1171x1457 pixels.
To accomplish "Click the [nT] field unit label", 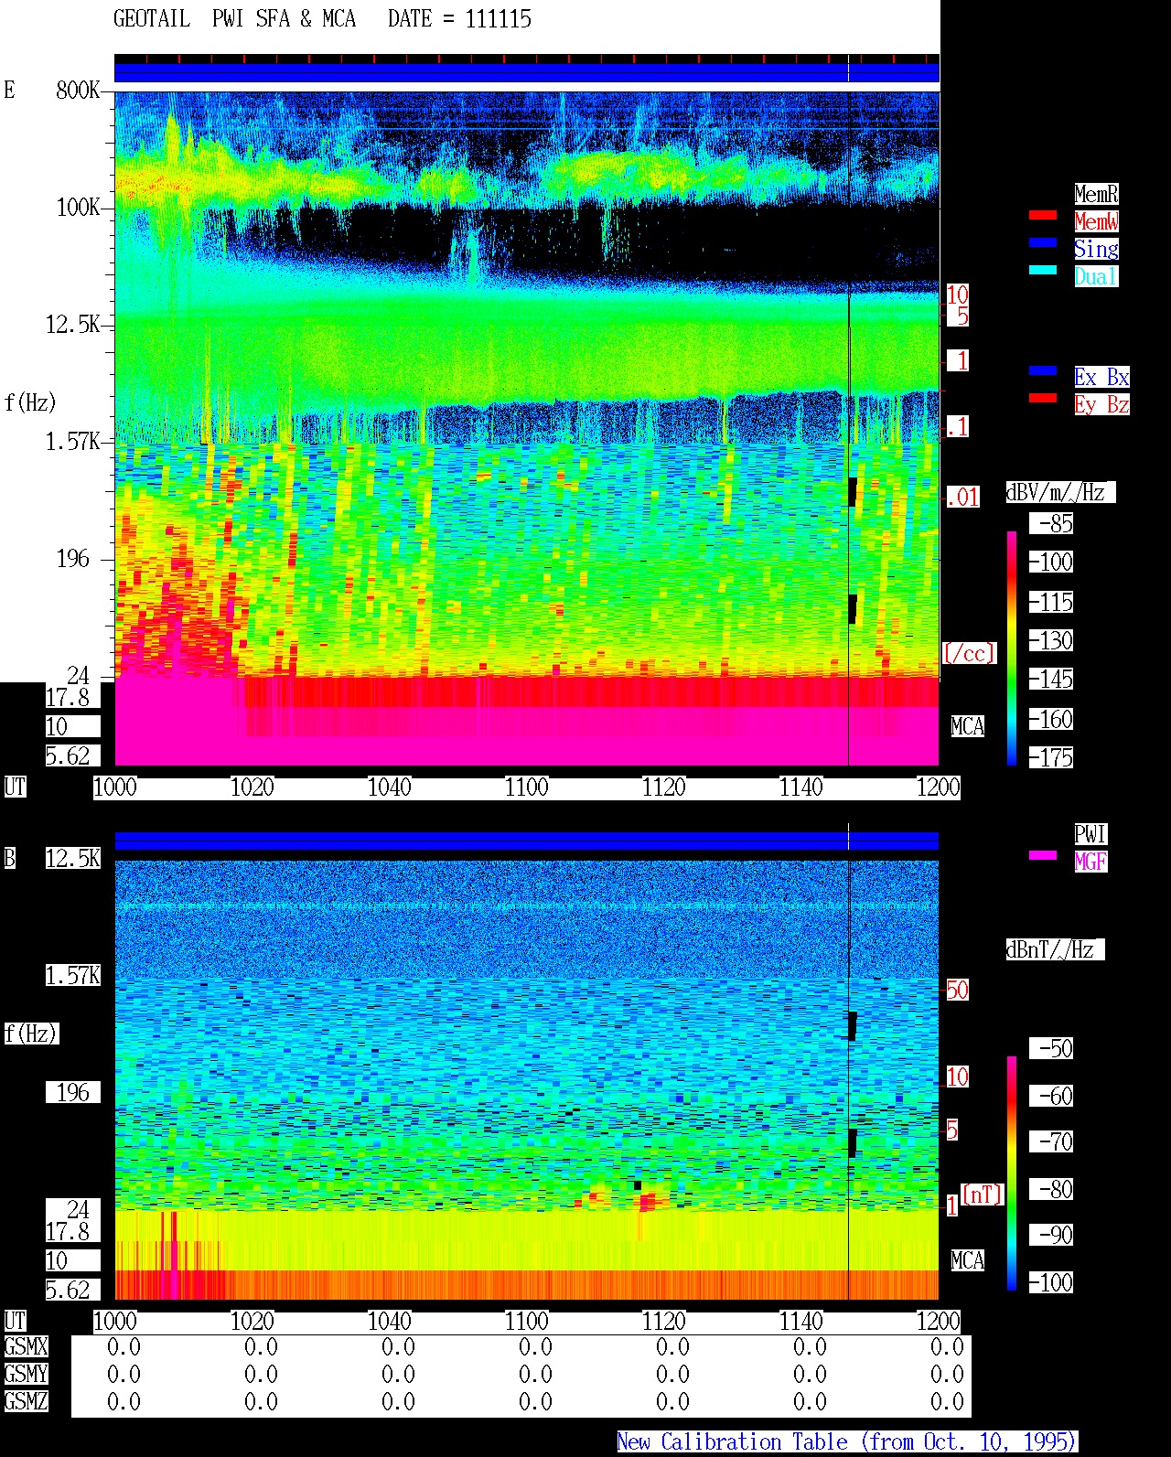I will pos(982,1195).
